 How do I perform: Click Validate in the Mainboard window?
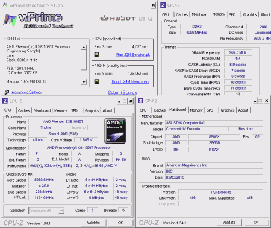pos(229,222)
